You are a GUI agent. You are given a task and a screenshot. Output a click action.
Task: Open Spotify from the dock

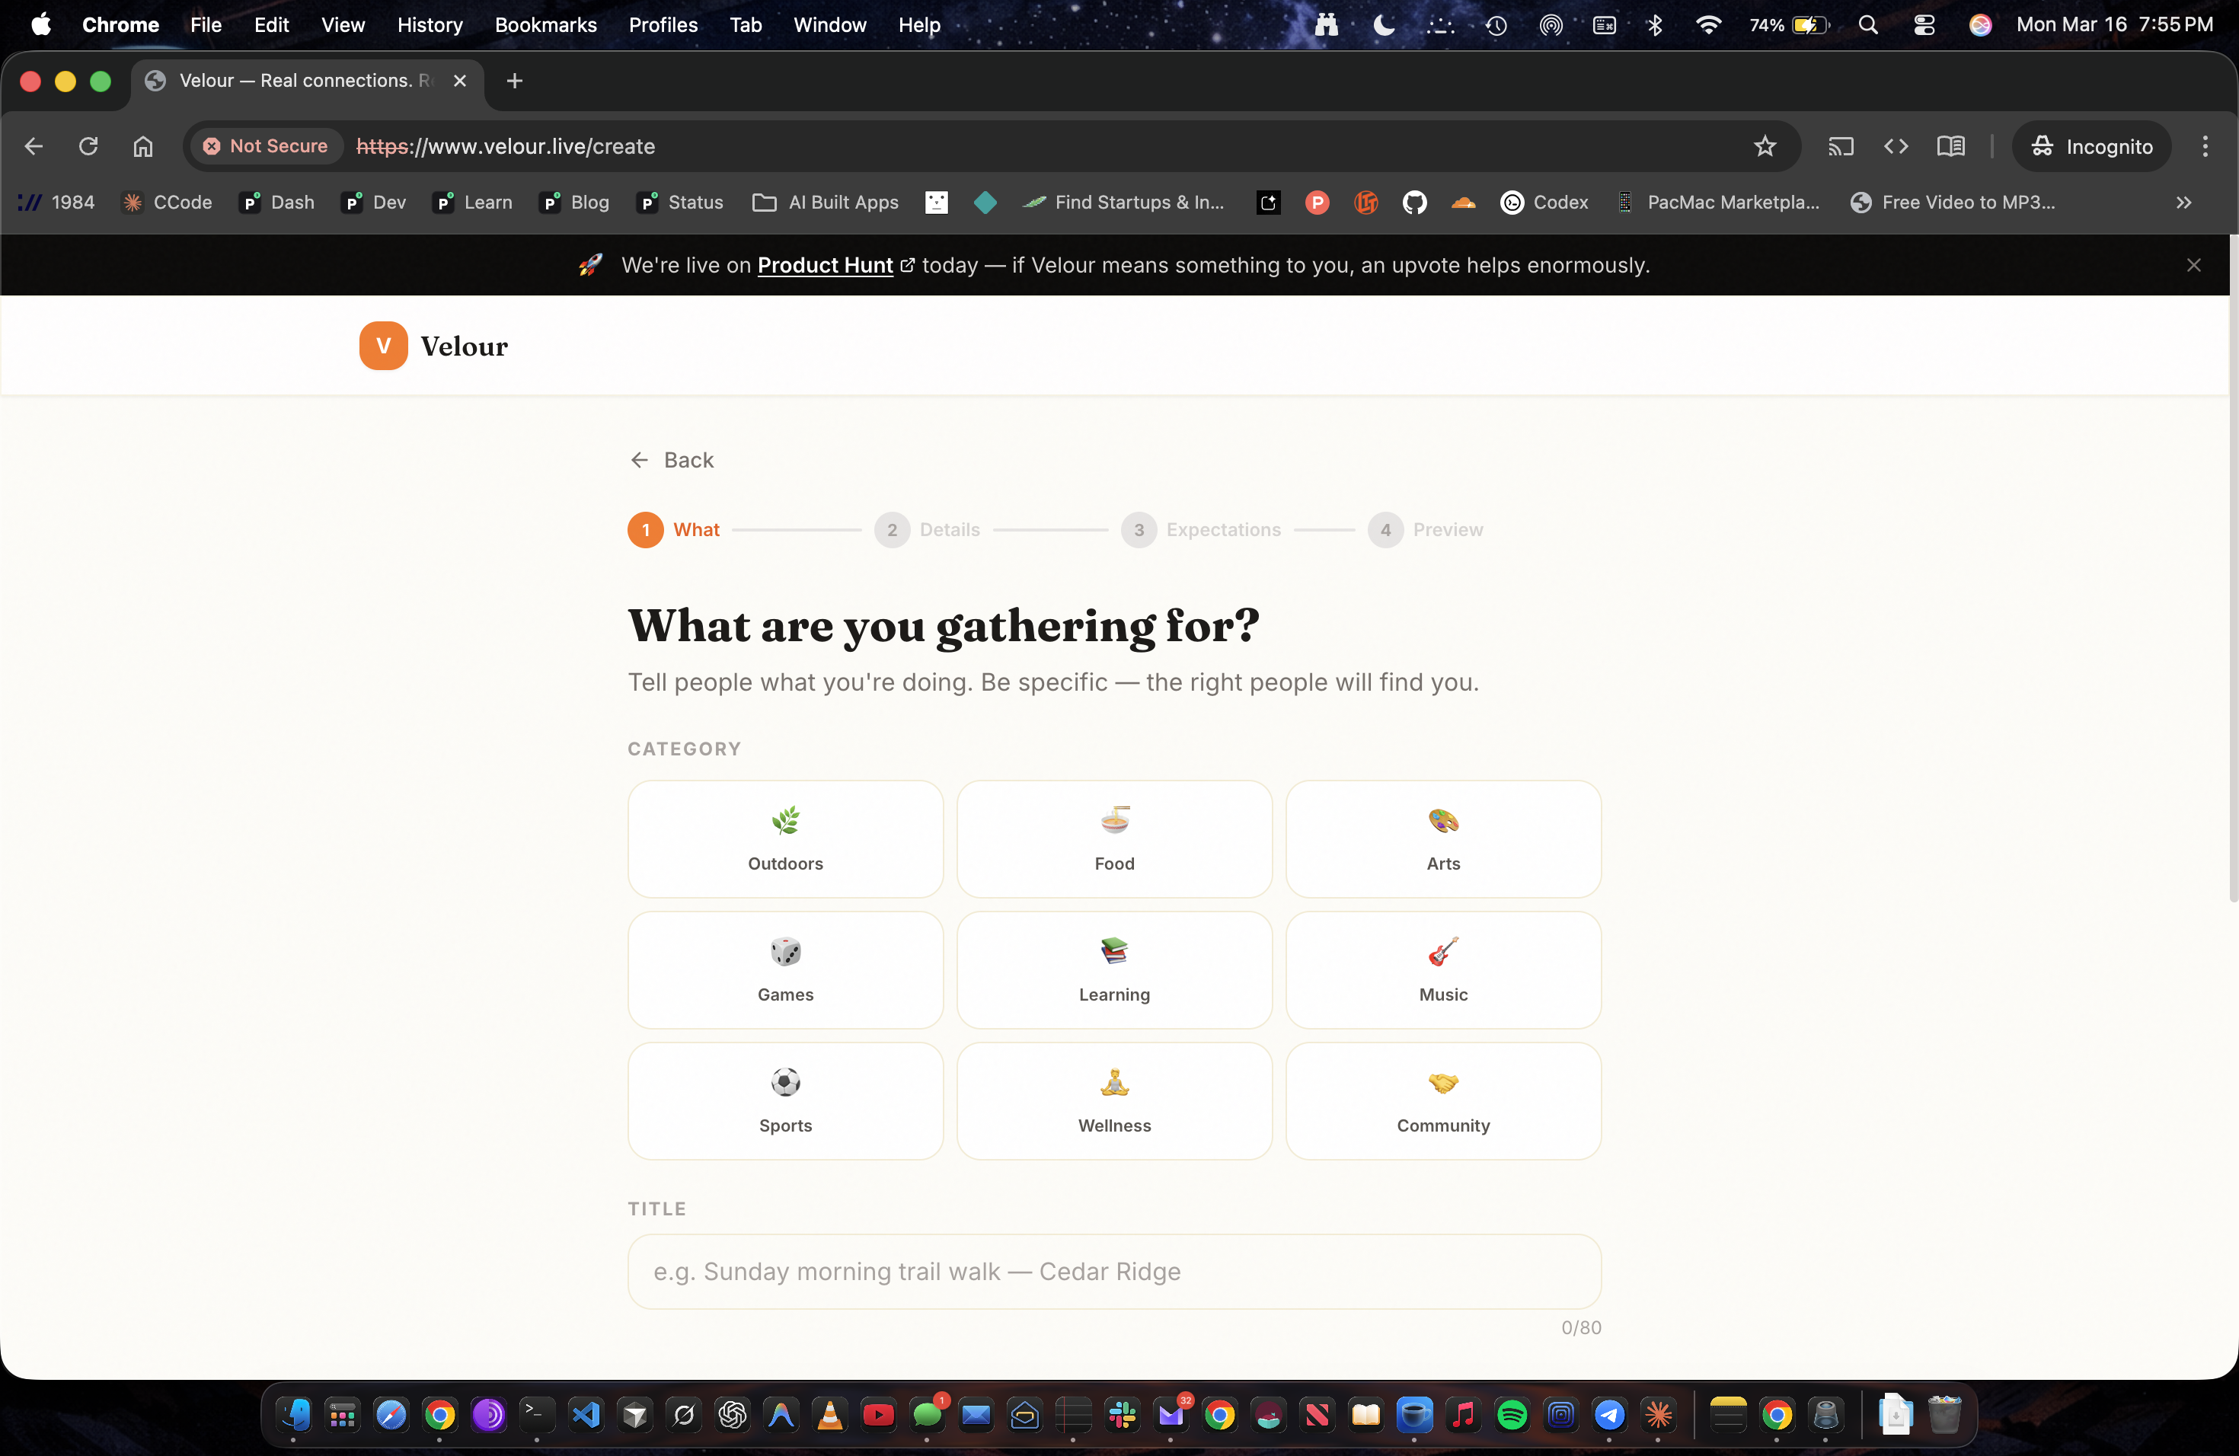[x=1512, y=1415]
